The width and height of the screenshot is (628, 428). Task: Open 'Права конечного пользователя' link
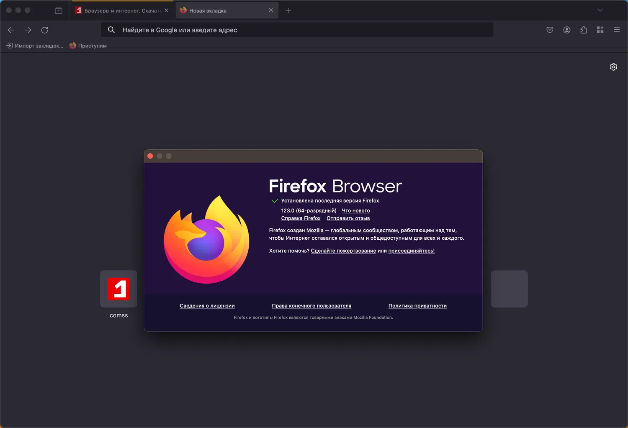[x=311, y=306]
